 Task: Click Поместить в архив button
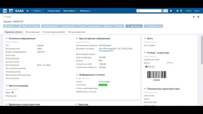pos(29,26)
